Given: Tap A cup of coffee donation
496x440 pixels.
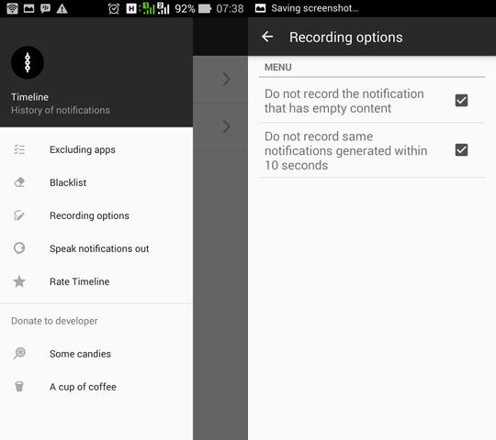Looking at the screenshot, I should point(96,387).
